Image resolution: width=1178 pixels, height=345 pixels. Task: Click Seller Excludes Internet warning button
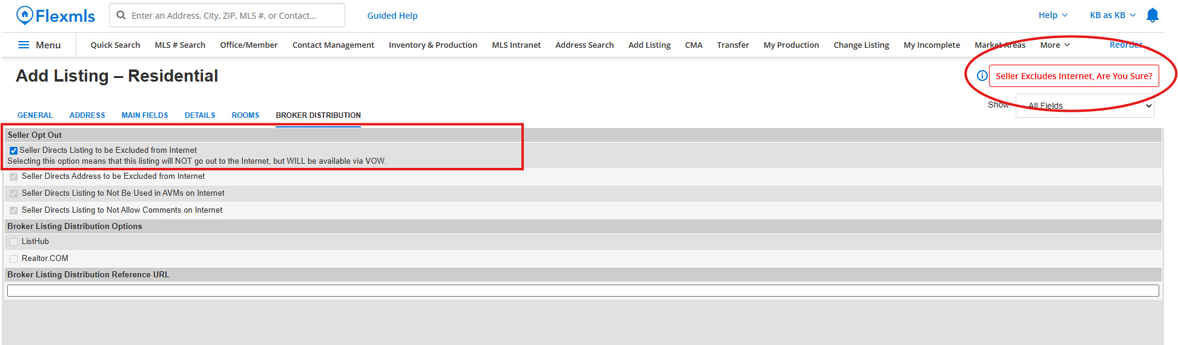pyautogui.click(x=1073, y=76)
